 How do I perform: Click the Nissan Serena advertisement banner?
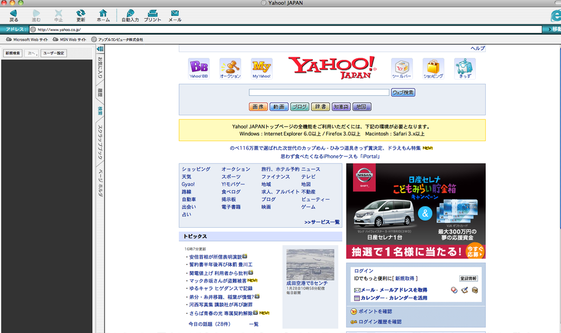(416, 211)
